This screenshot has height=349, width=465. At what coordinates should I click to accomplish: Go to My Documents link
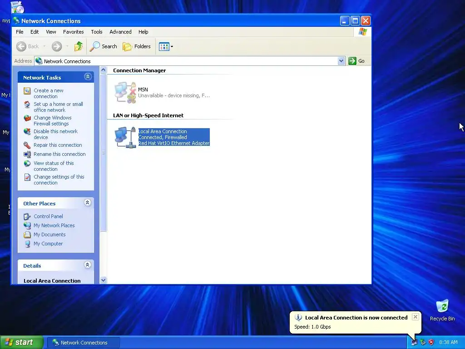pos(49,235)
